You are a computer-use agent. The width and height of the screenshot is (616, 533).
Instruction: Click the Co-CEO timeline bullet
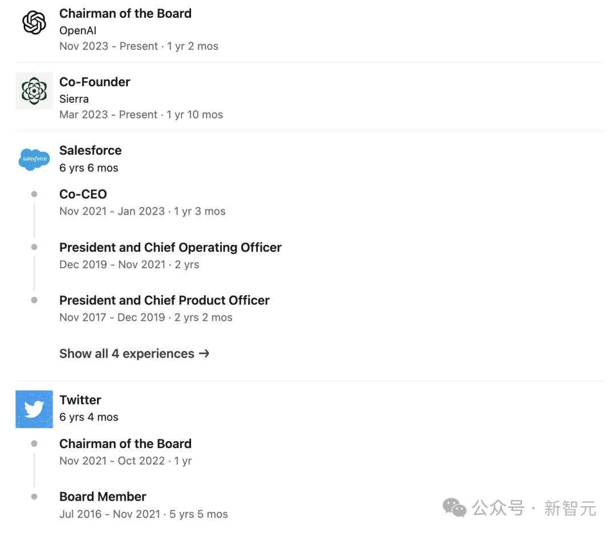tap(34, 194)
